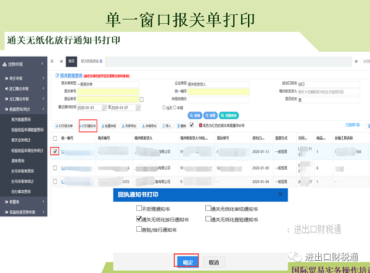Untick the 通关无纸化放行通知书 checkbox
This screenshot has width=370, height=273.
tap(139, 219)
